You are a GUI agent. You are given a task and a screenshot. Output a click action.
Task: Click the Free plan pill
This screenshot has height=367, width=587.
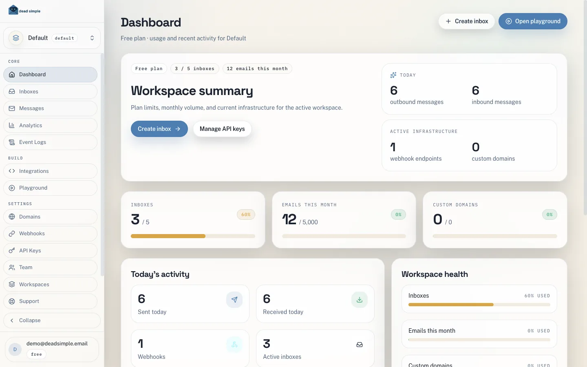[x=149, y=69]
